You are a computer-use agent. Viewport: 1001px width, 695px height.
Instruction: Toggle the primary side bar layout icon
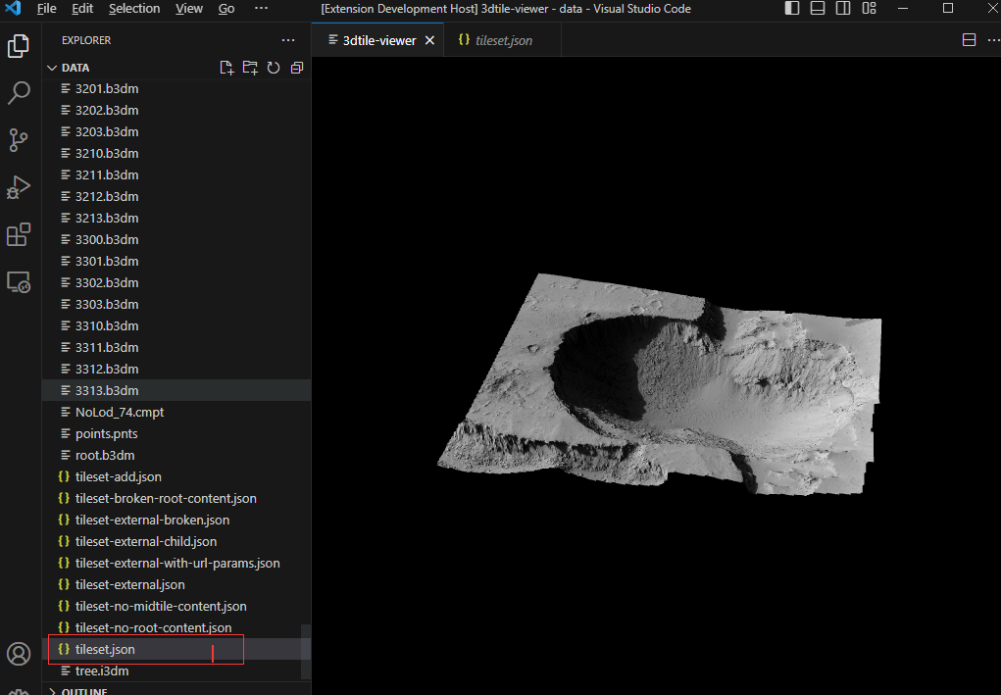[791, 8]
